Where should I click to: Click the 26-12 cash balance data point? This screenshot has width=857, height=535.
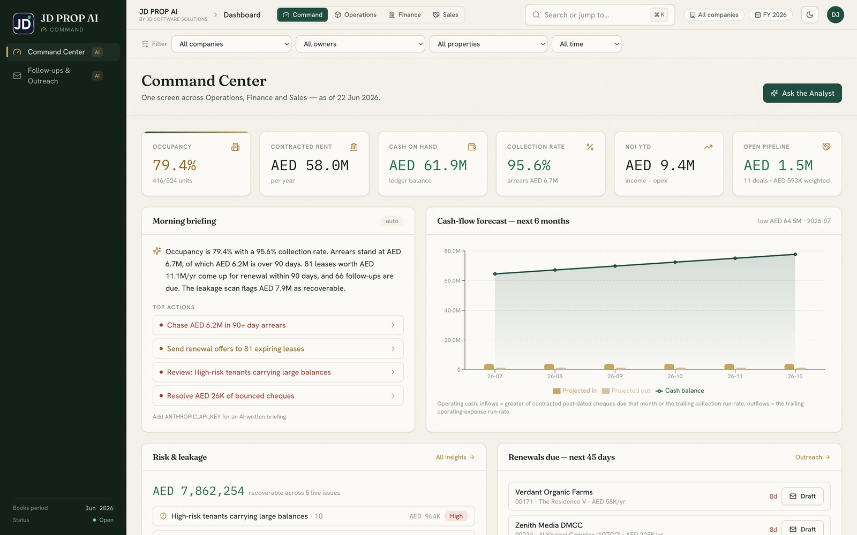pos(795,254)
